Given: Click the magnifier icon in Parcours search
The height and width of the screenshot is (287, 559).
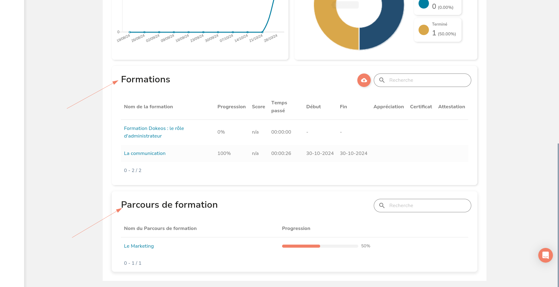Looking at the screenshot, I should (382, 206).
